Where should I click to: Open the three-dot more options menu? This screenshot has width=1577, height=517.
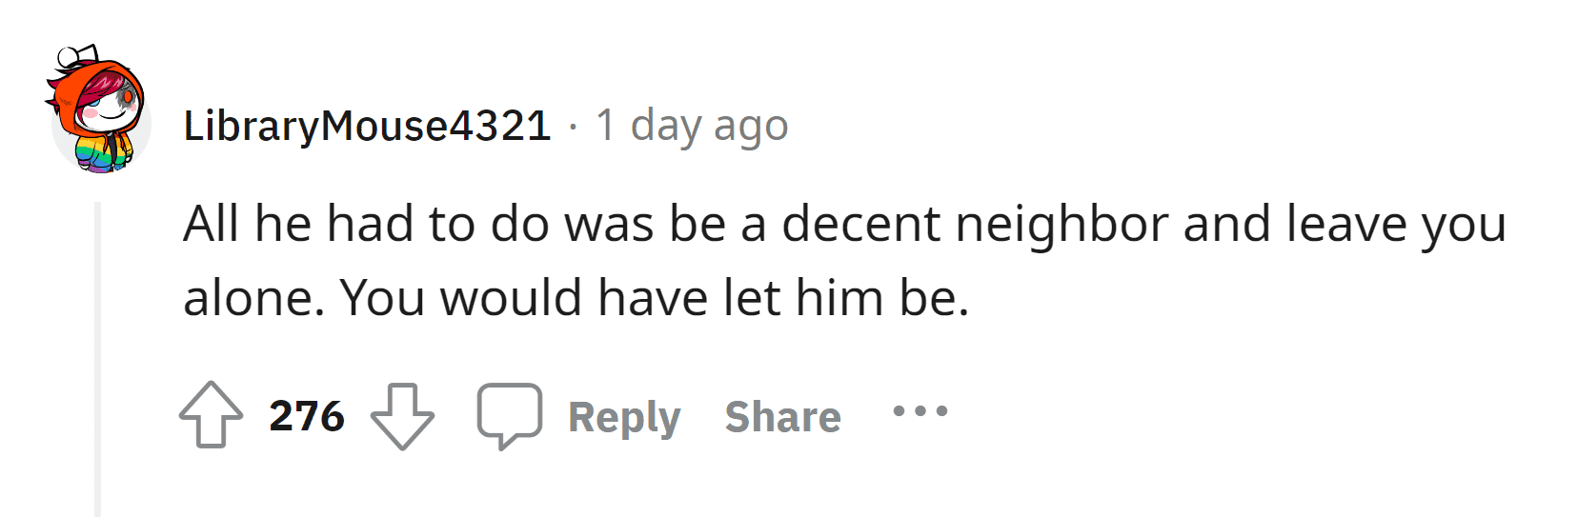tap(920, 411)
